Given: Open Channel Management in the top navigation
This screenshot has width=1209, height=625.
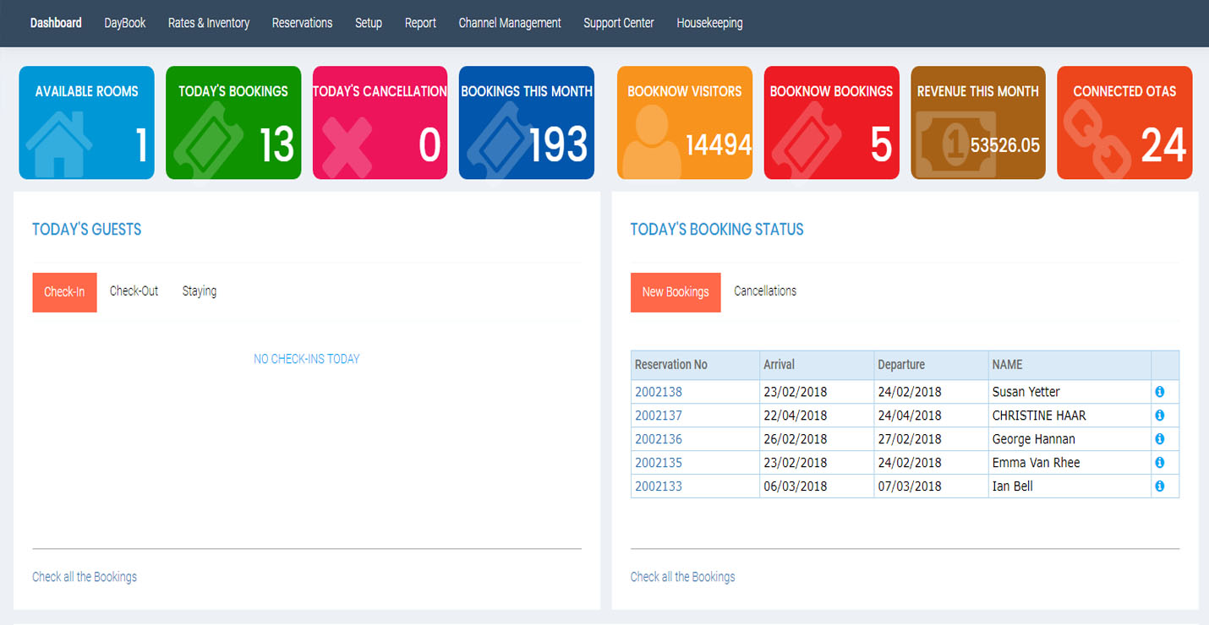Looking at the screenshot, I should (x=510, y=23).
